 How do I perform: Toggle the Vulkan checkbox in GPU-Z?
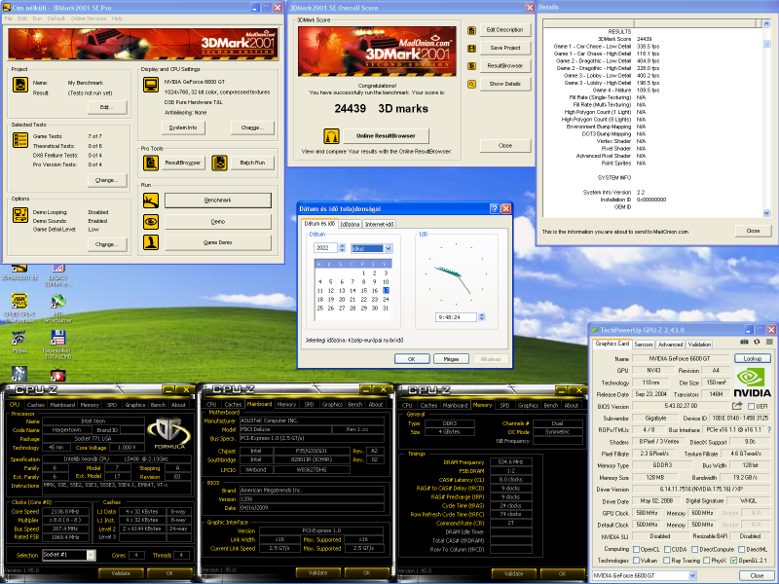click(x=635, y=562)
